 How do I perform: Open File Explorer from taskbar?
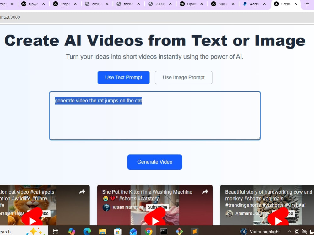[x=102, y=232]
